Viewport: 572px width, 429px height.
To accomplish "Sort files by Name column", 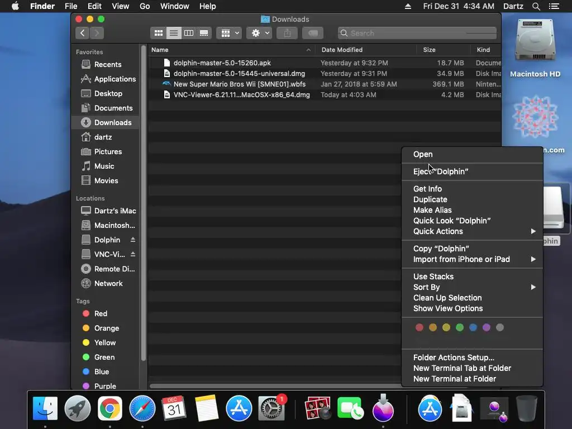I will point(232,50).
